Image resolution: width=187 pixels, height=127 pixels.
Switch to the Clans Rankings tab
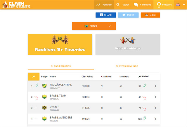tap(61, 66)
